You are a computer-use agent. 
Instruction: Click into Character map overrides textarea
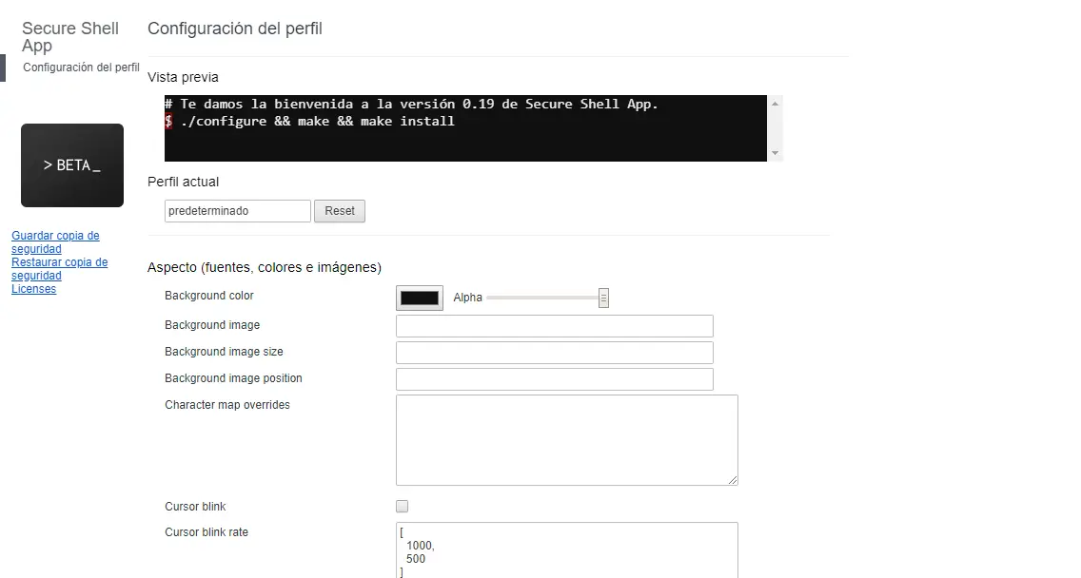[567, 440]
